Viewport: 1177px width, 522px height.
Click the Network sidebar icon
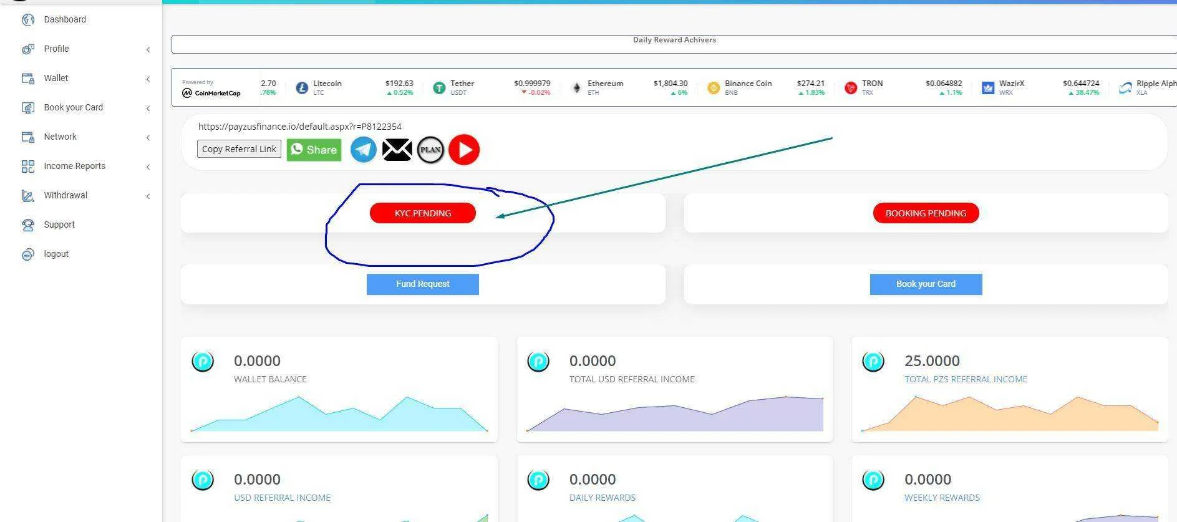(x=27, y=137)
